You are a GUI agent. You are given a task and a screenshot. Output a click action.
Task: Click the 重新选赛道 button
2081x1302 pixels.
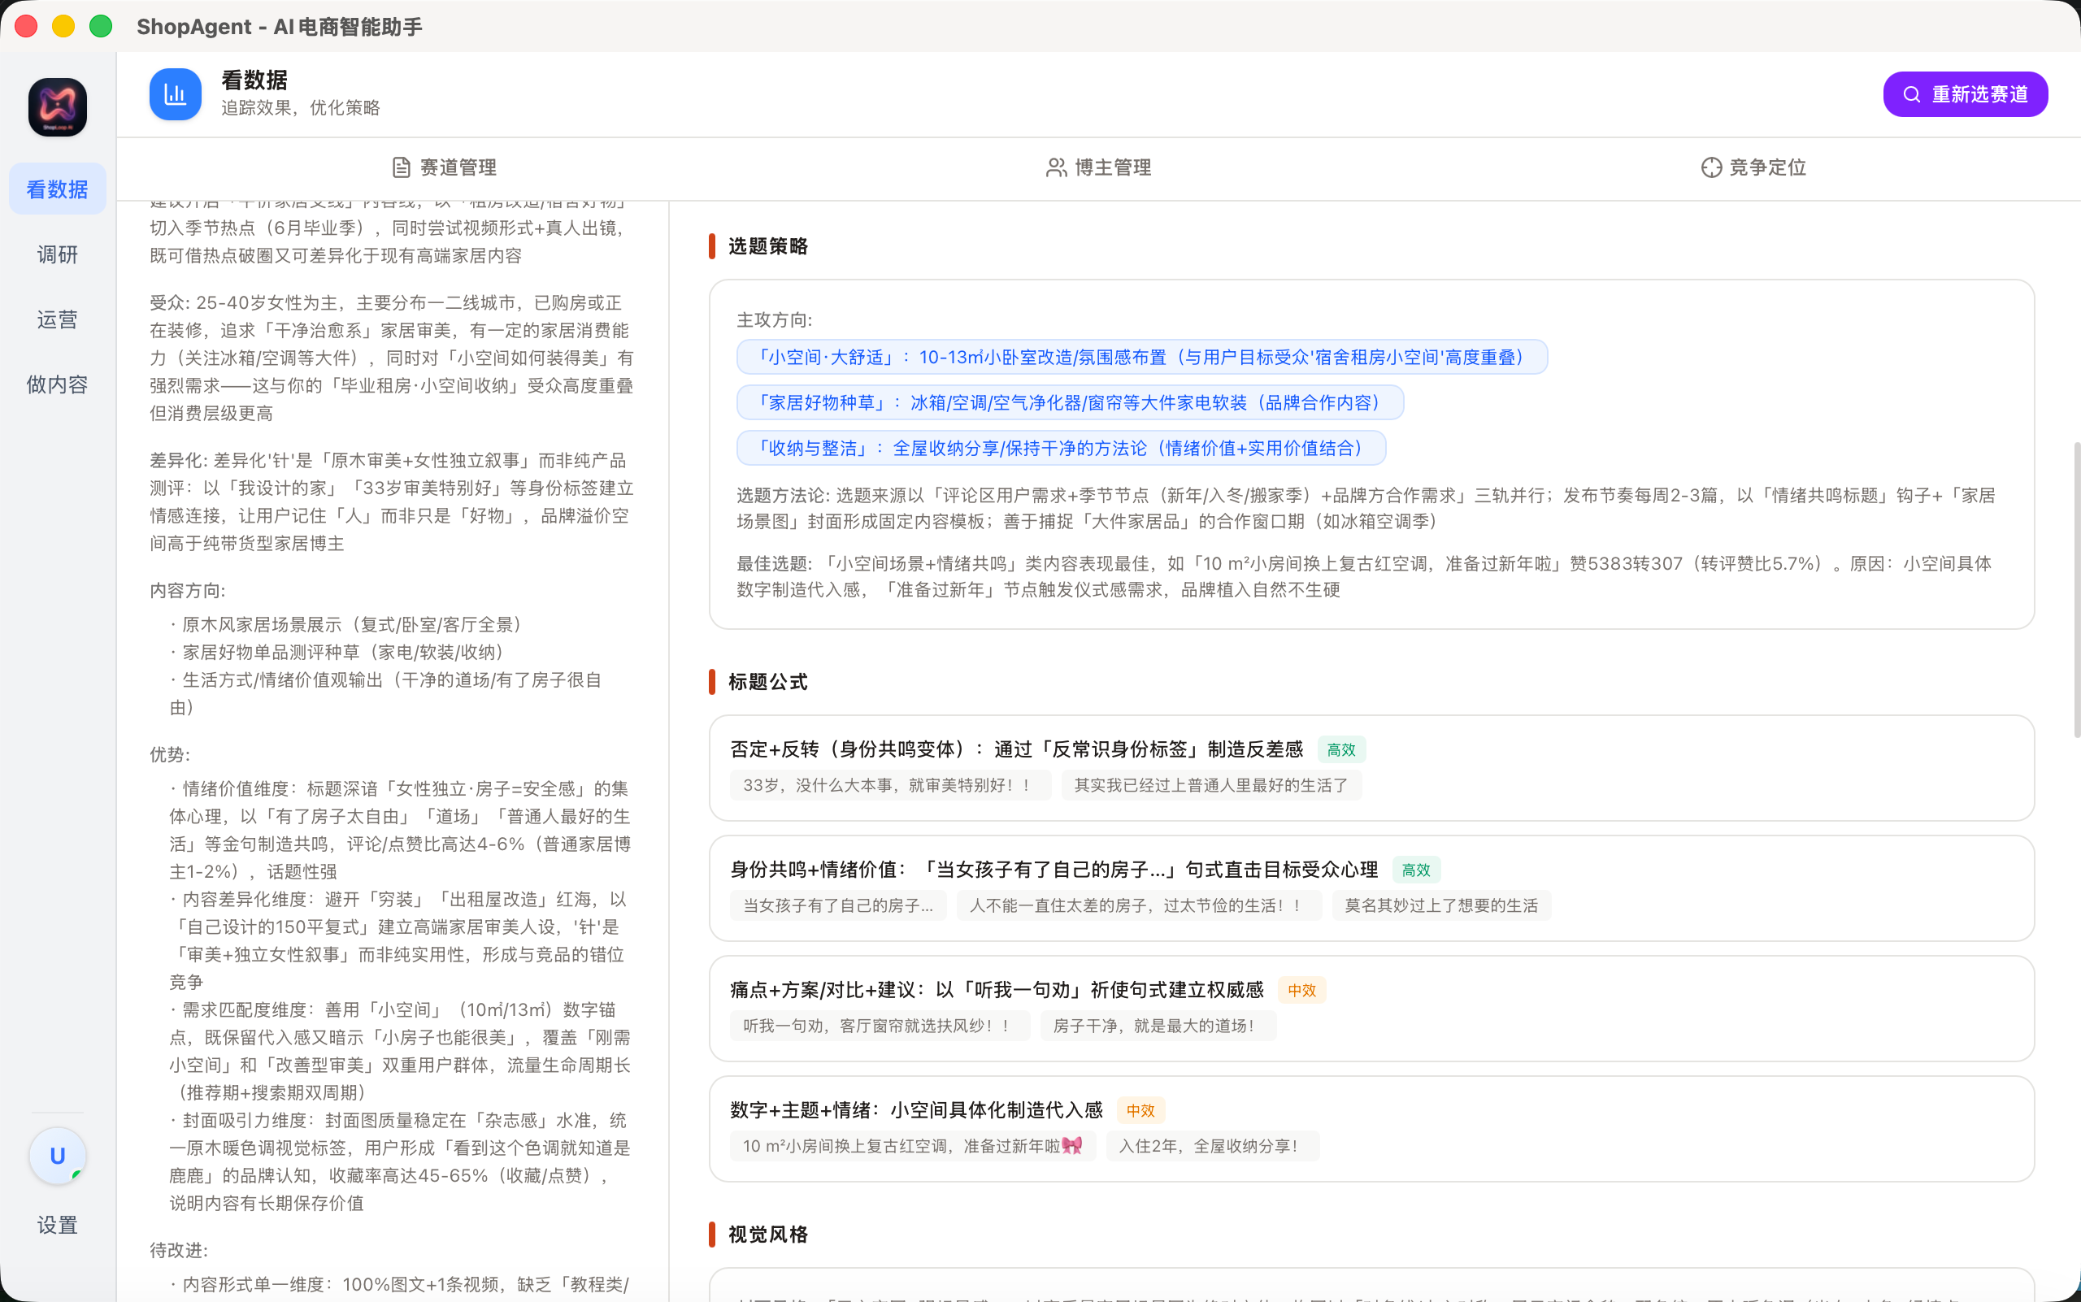click(x=1965, y=93)
